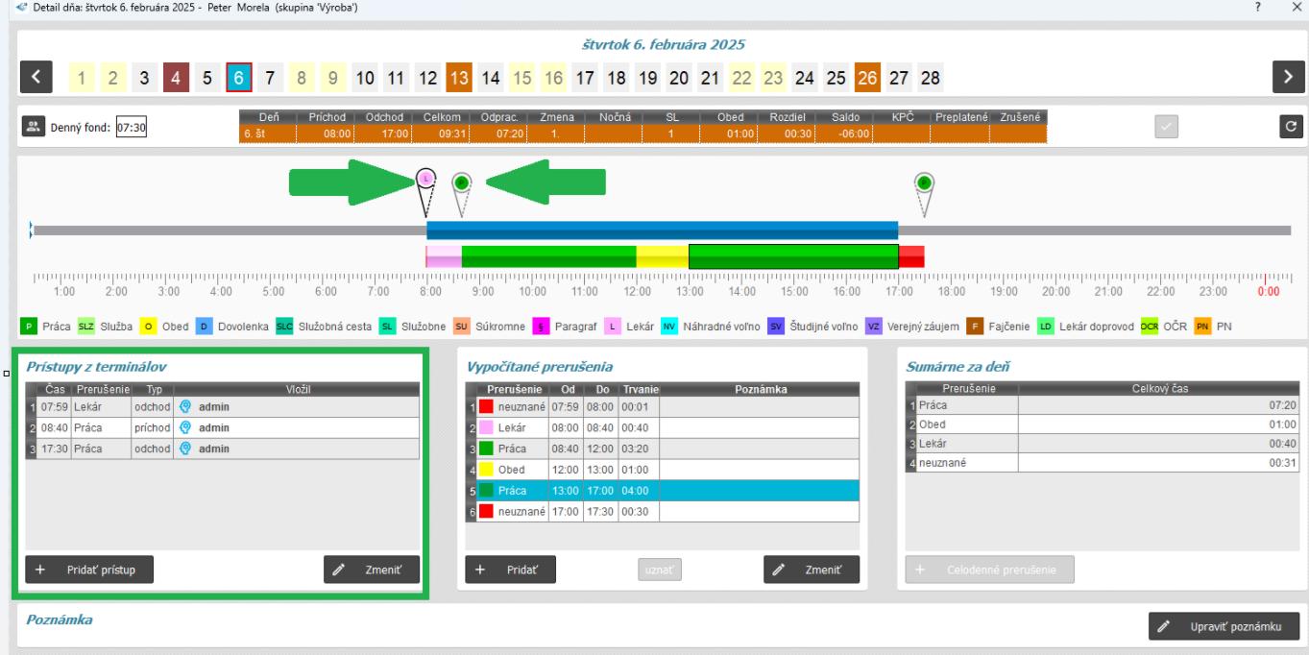Click the Denný fond time input field

tap(132, 126)
